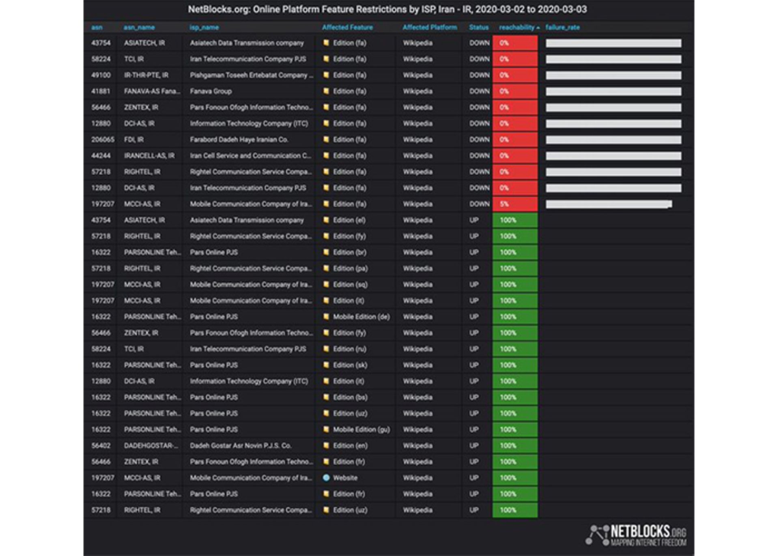Click the ASN value 206065
This screenshot has height=556, width=779.
103,140
